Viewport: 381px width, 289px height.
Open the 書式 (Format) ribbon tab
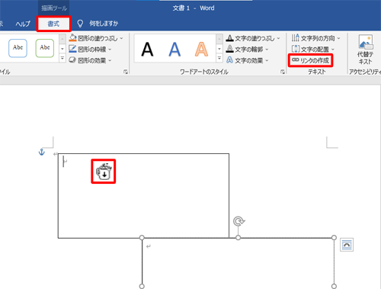click(x=53, y=24)
